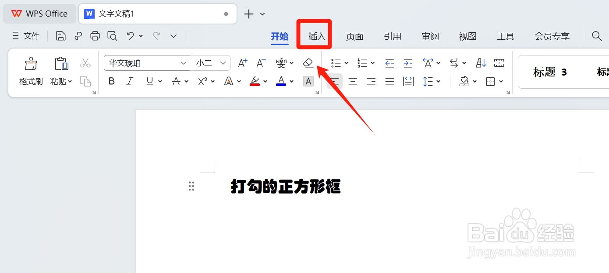Select the Strikethrough icon
609x273 pixels.
pyautogui.click(x=177, y=81)
